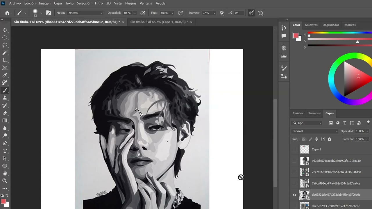The width and height of the screenshot is (372, 209).
Task: Show the Capa 1 layer
Action: point(295,149)
